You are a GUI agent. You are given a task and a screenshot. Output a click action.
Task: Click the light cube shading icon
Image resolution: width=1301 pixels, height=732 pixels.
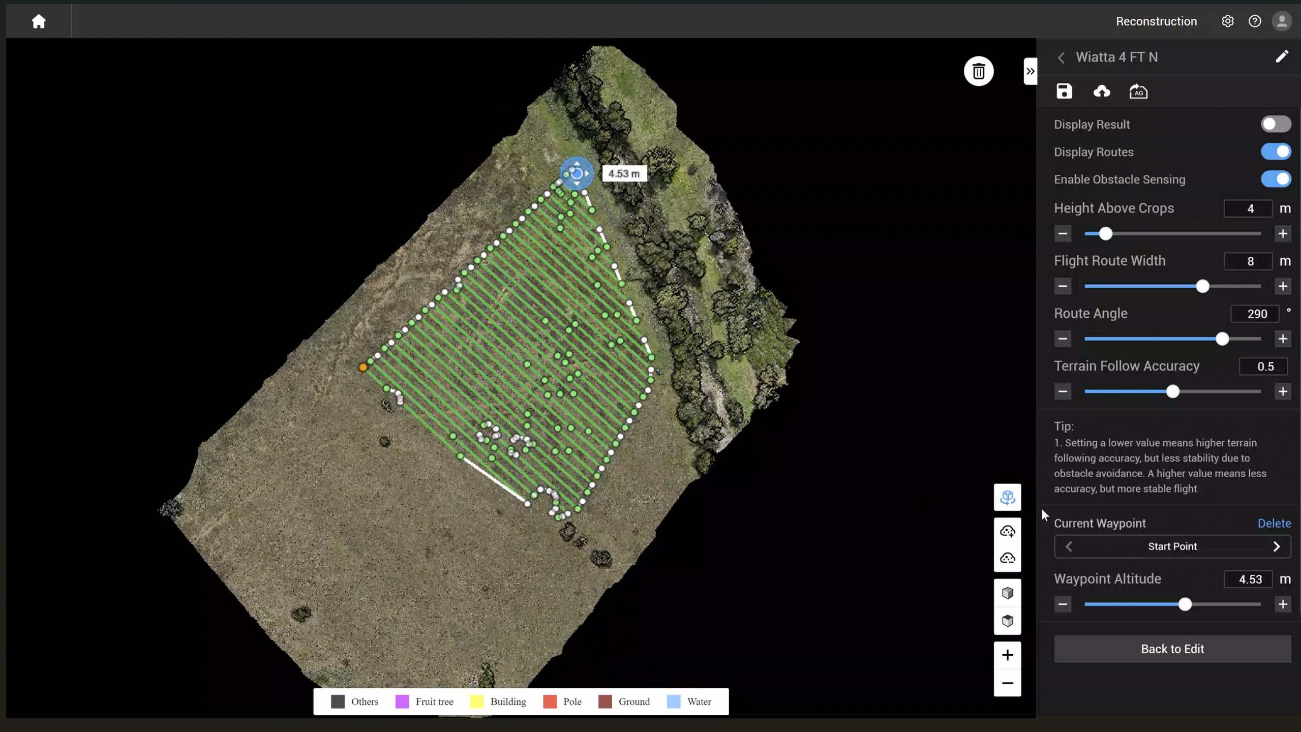(1008, 593)
